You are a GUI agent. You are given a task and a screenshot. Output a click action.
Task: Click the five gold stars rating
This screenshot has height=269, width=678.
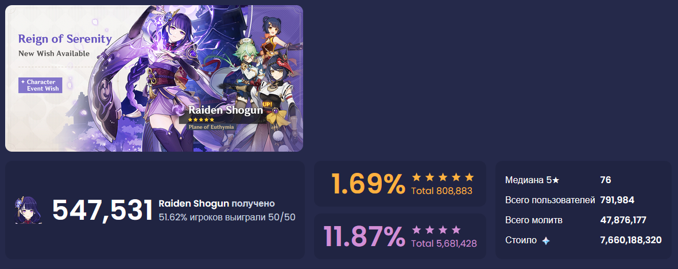tap(443, 177)
